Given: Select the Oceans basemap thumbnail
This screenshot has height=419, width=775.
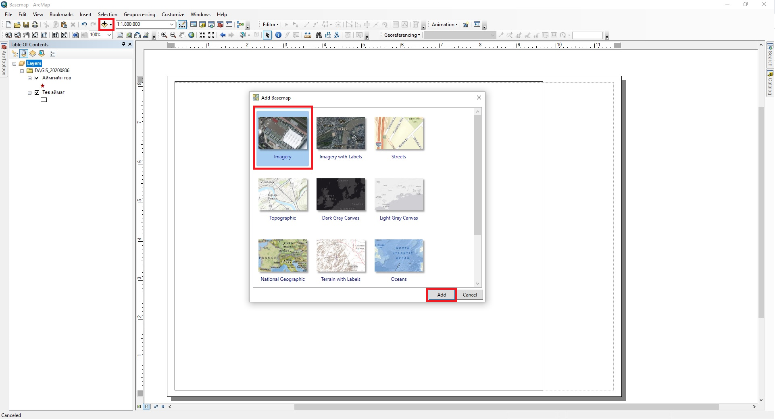Looking at the screenshot, I should pyautogui.click(x=399, y=256).
